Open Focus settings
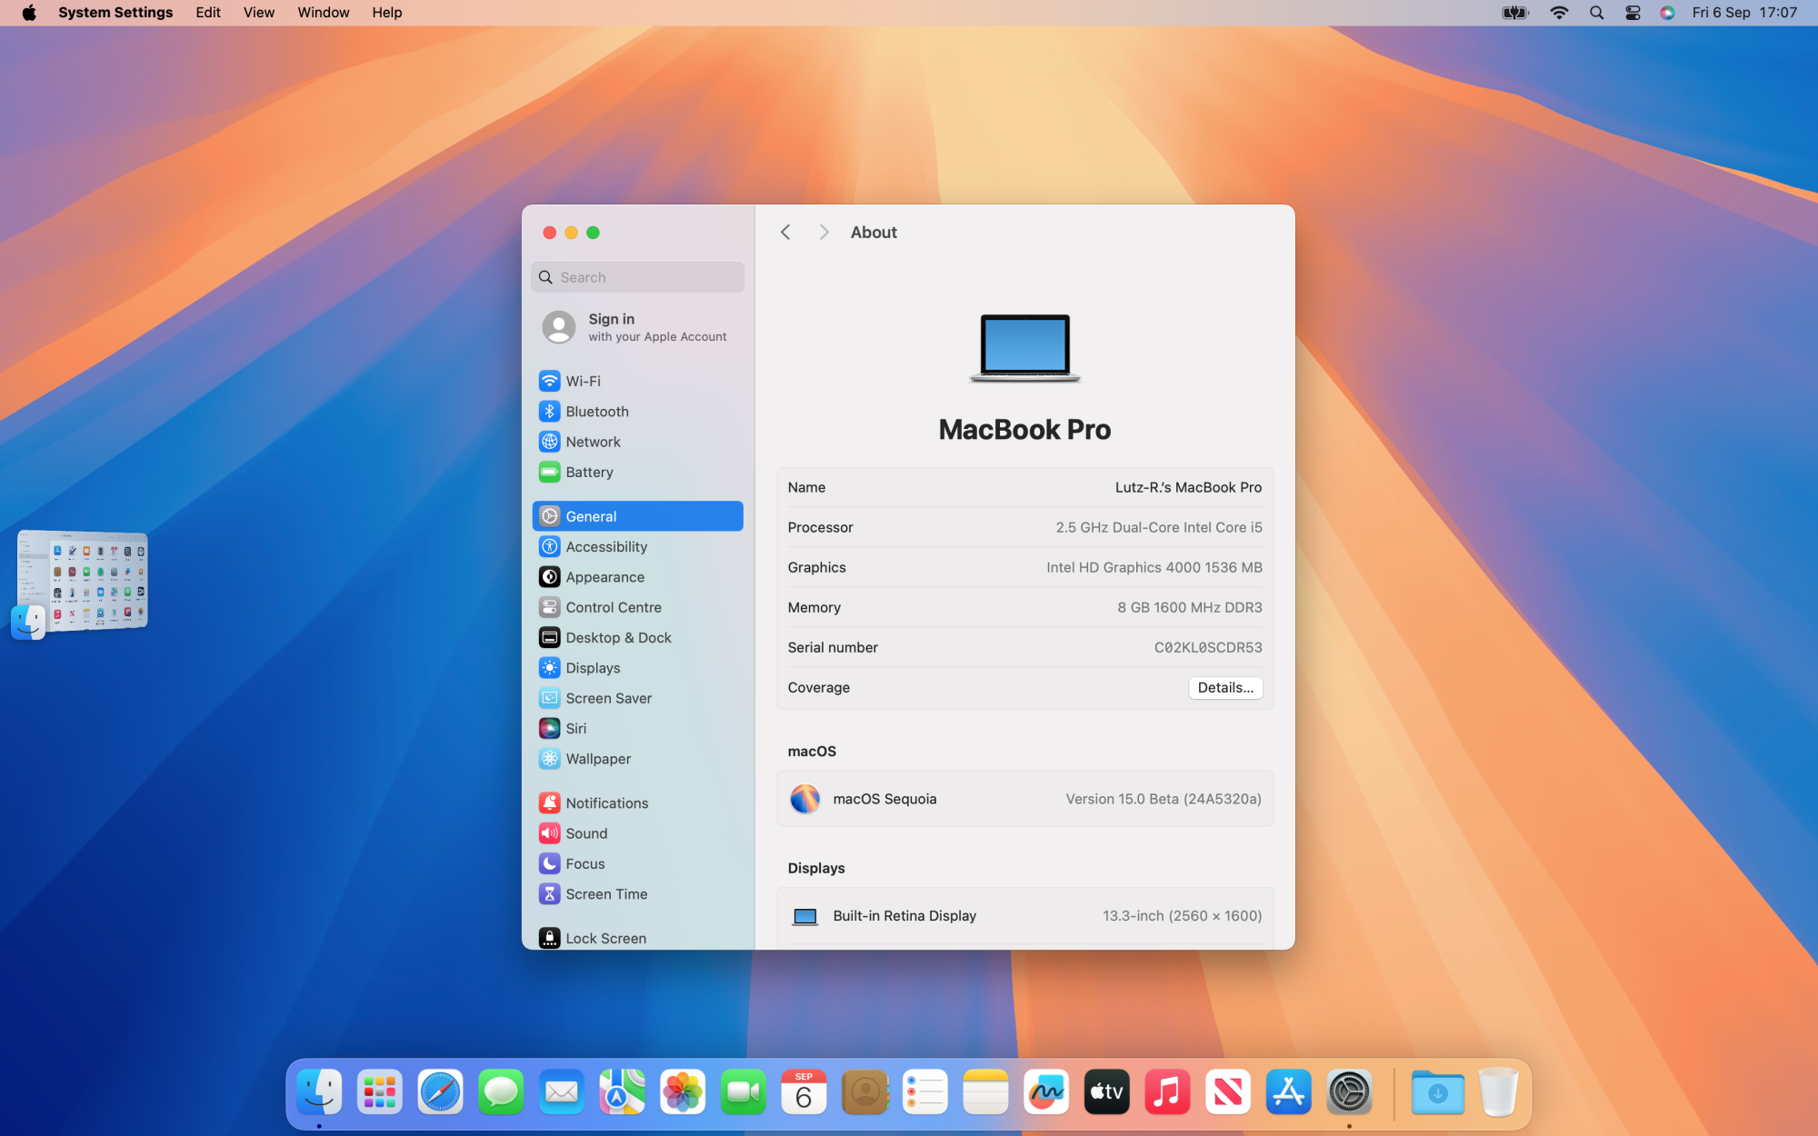The height and width of the screenshot is (1136, 1818). tap(637, 863)
